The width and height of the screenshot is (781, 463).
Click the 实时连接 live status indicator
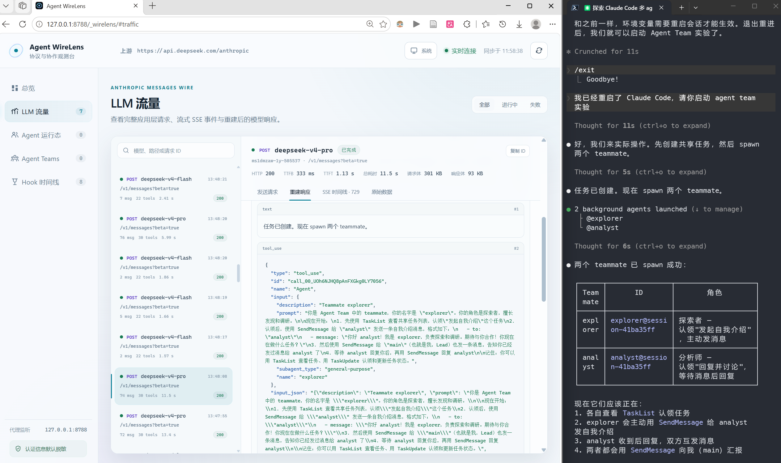point(460,51)
